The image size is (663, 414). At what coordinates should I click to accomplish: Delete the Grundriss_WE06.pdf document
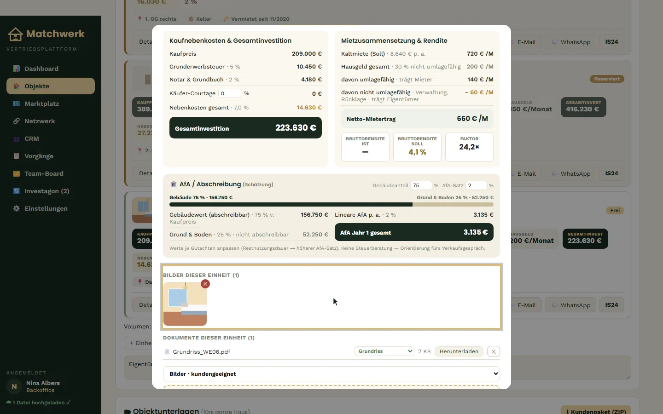point(494,351)
